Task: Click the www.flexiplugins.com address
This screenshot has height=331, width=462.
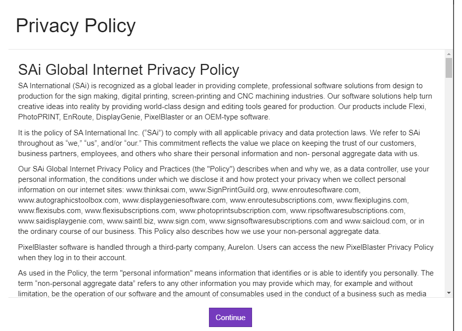Action: click(372, 200)
